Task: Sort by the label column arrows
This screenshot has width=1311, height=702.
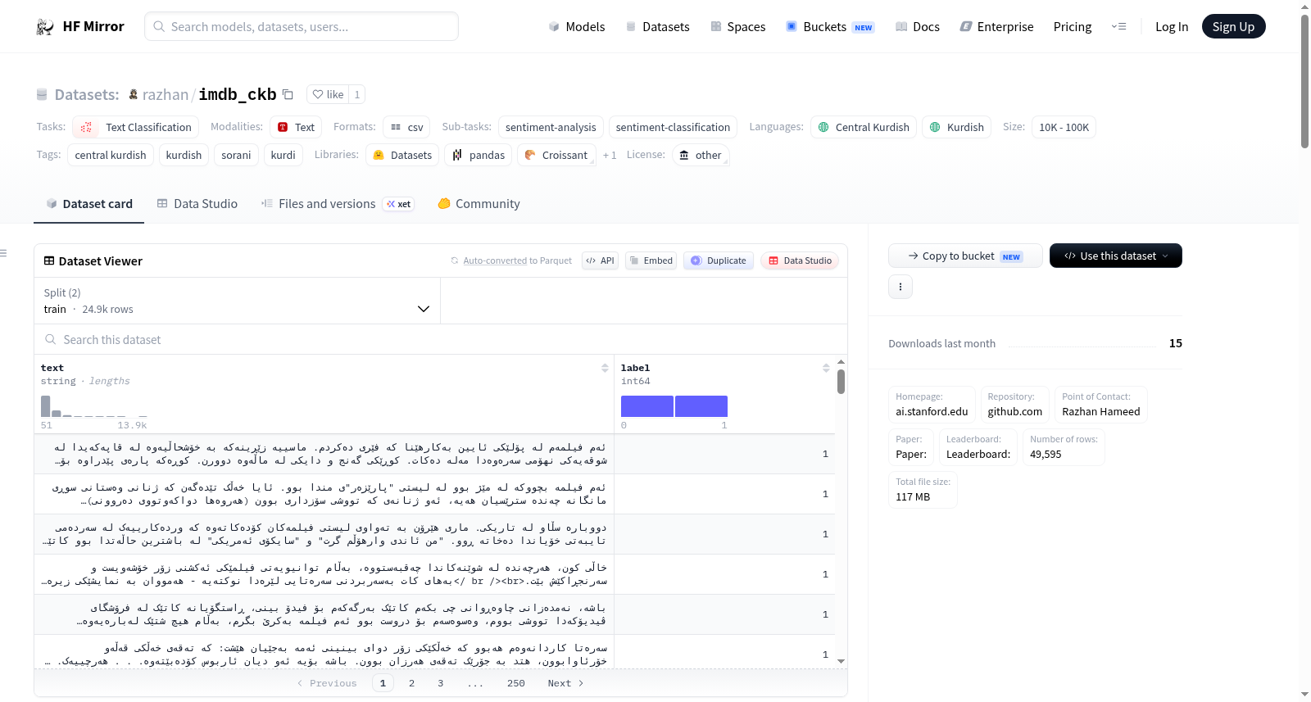Action: (x=826, y=368)
